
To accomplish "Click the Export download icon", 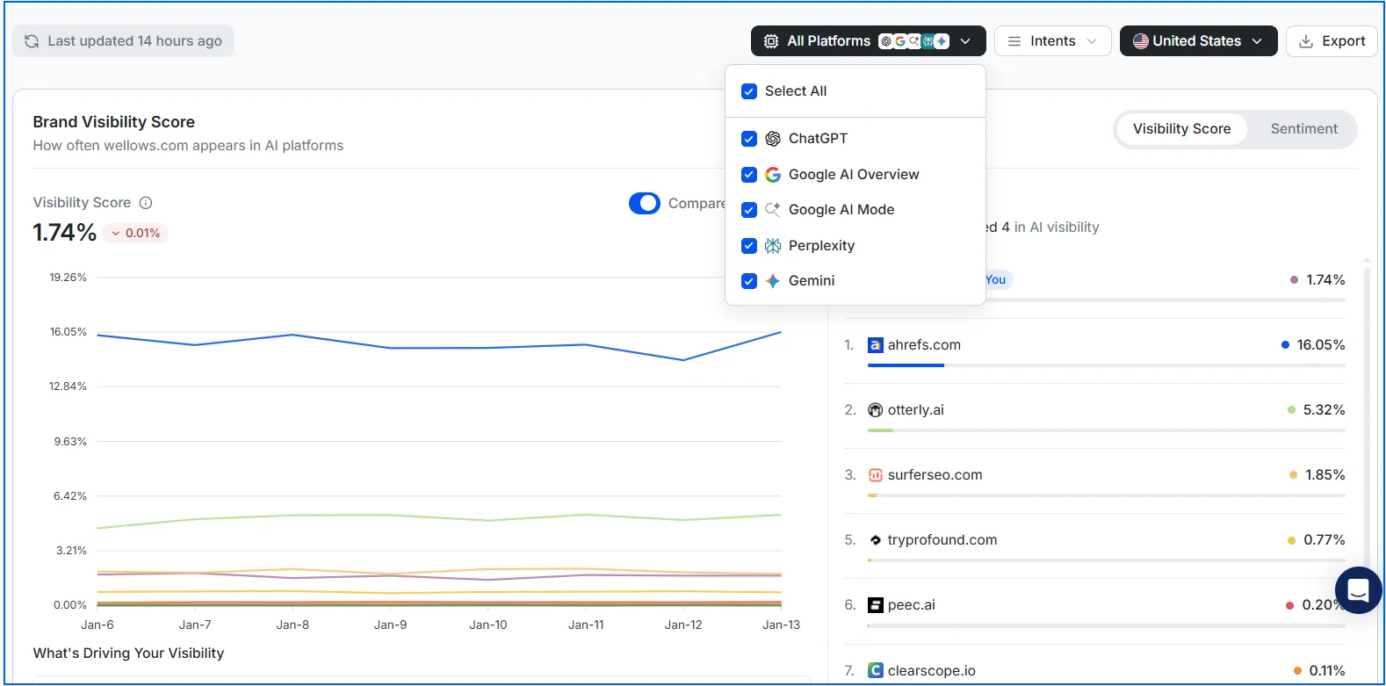I will tap(1306, 41).
